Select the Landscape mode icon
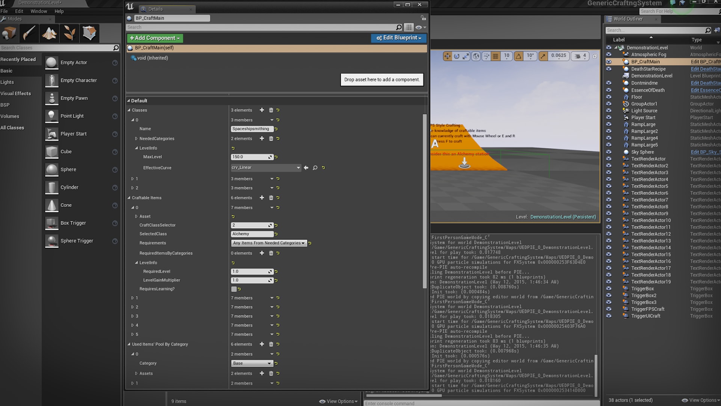 [49, 33]
